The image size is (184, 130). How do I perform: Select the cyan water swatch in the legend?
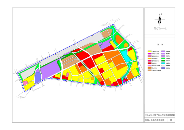point(163,63)
